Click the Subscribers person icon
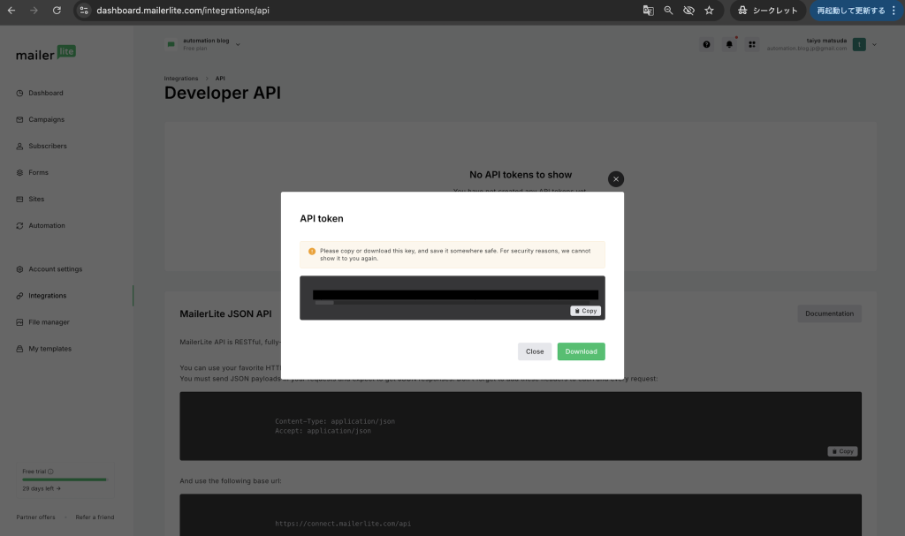The width and height of the screenshot is (905, 536). click(19, 146)
